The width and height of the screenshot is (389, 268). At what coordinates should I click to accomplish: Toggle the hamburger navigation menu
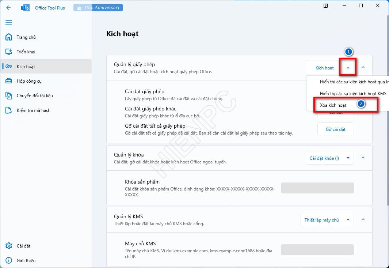coord(9,22)
